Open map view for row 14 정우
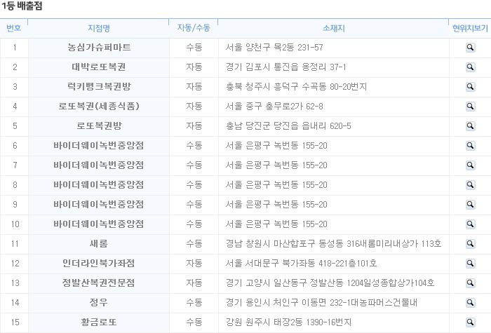Viewport: 491px width, 333px height. click(470, 303)
